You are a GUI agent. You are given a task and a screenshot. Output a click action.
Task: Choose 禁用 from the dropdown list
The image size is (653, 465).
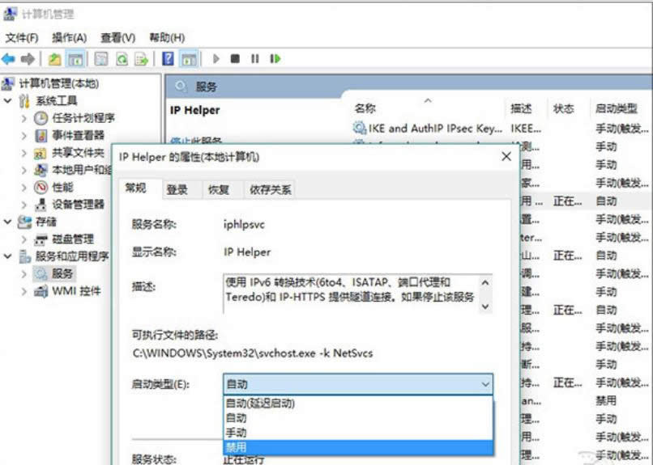(358, 447)
